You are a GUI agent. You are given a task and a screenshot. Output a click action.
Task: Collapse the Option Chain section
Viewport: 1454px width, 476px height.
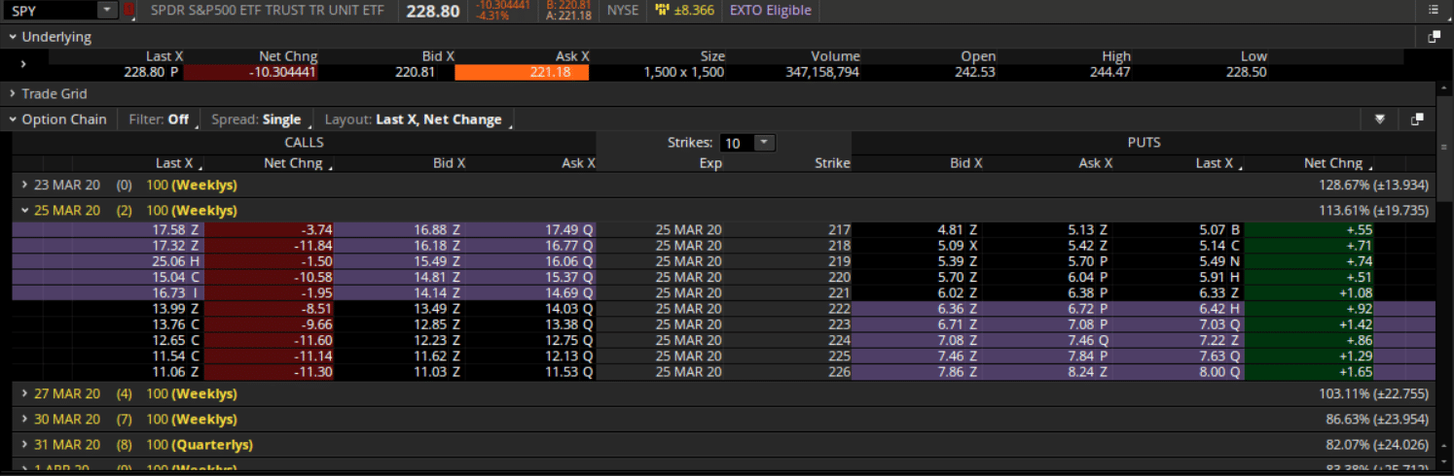14,119
